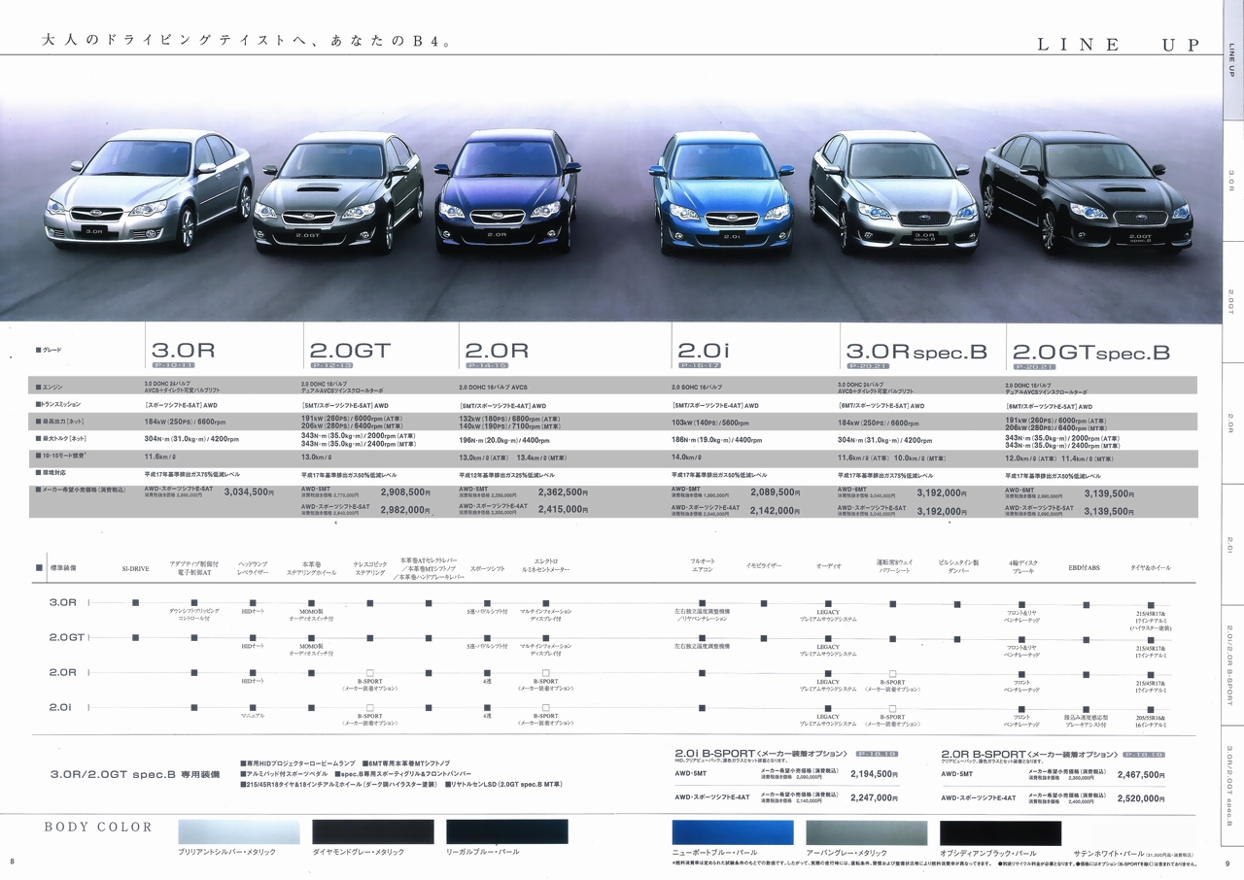Click the silver 3.0R car photo
This screenshot has height=880, width=1244.
click(148, 191)
